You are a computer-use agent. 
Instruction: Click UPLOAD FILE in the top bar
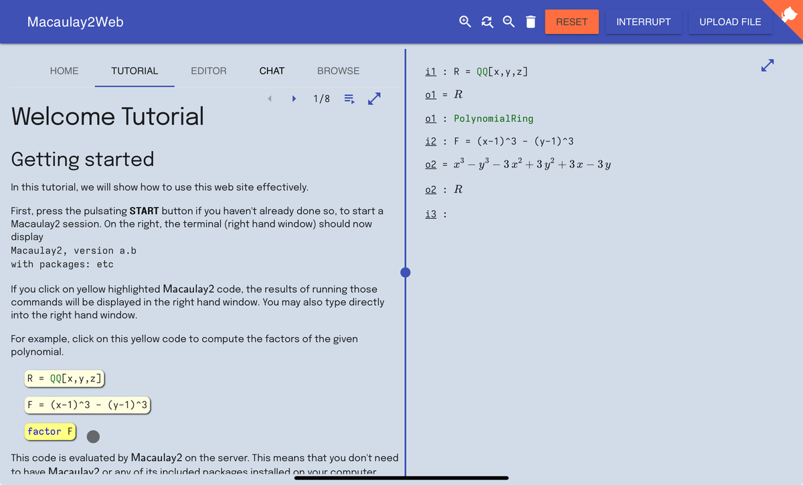point(730,21)
